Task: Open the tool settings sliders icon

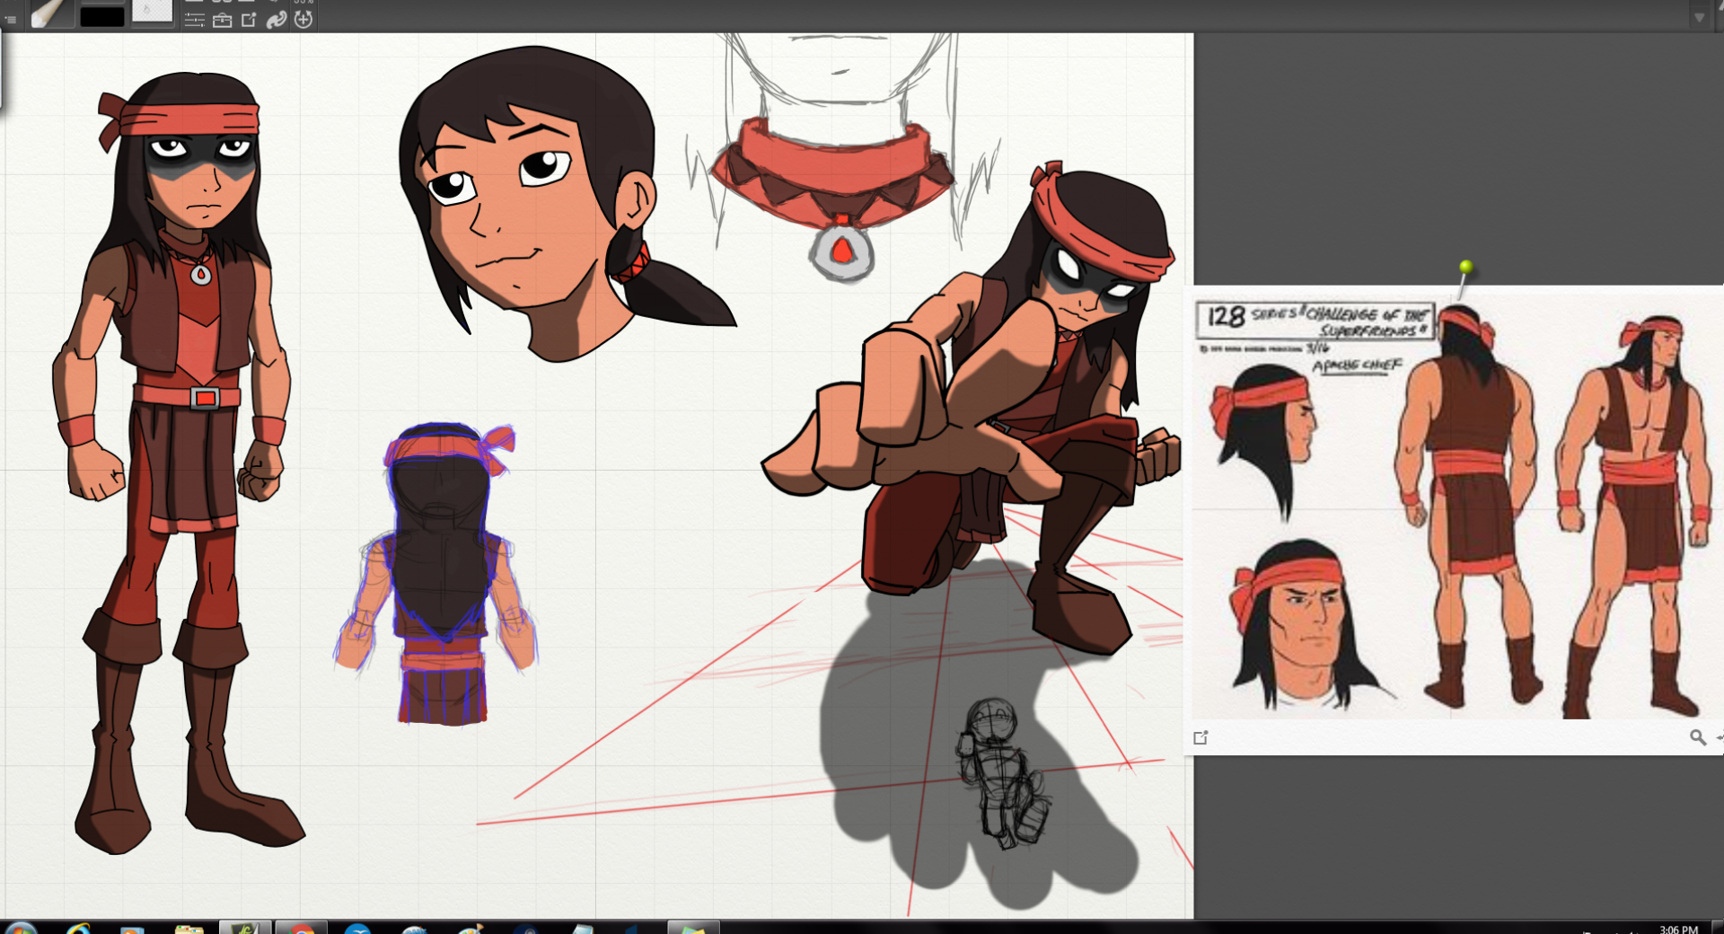Action: coord(195,20)
